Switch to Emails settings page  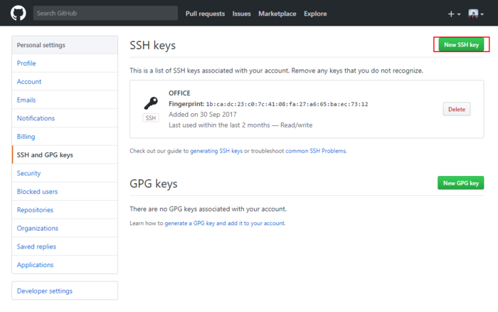[x=26, y=100]
